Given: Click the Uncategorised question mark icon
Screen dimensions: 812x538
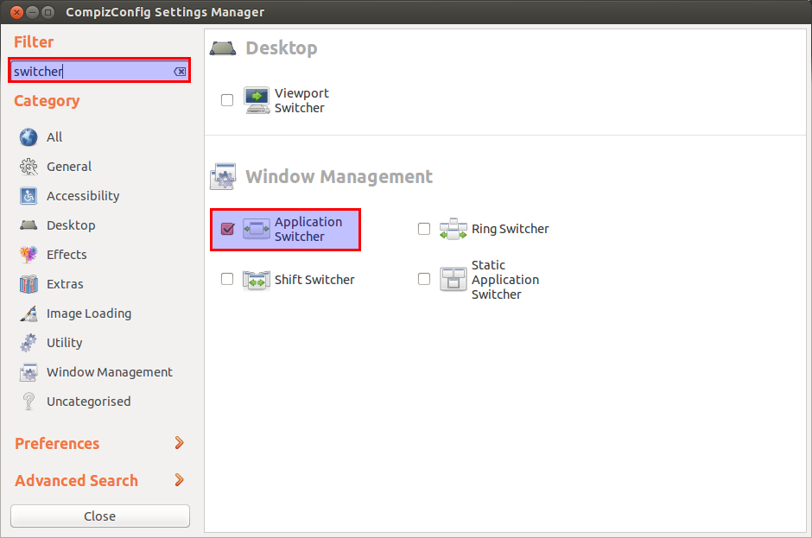Looking at the screenshot, I should [29, 402].
